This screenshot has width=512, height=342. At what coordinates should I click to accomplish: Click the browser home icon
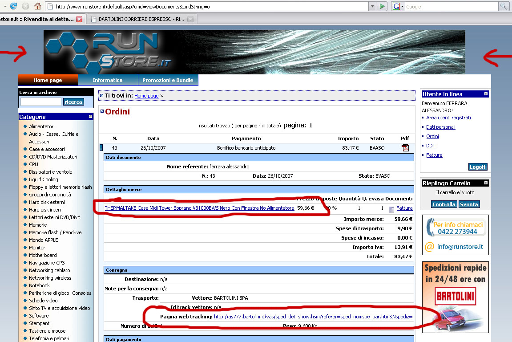(37, 6)
